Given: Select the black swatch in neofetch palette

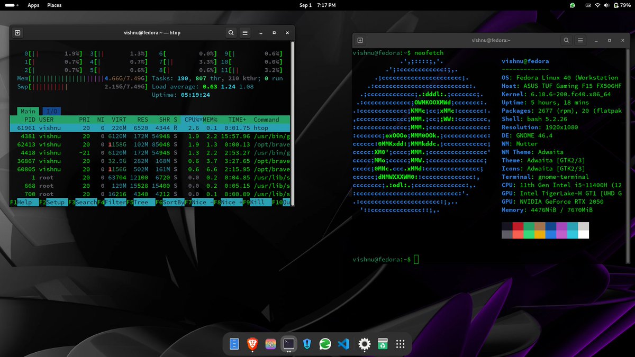Looking at the screenshot, I should [507, 226].
